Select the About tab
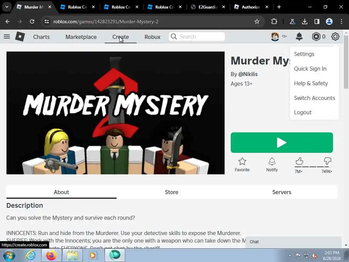 coord(61,192)
